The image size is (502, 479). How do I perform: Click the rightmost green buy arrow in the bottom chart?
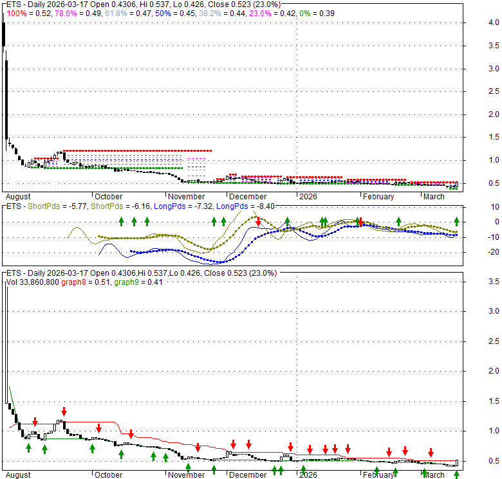[456, 474]
